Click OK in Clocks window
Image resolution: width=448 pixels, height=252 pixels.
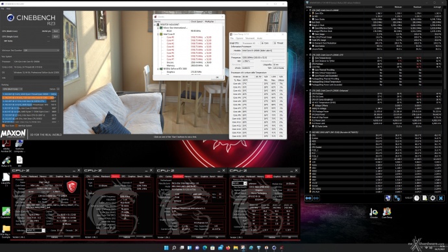(x=217, y=77)
